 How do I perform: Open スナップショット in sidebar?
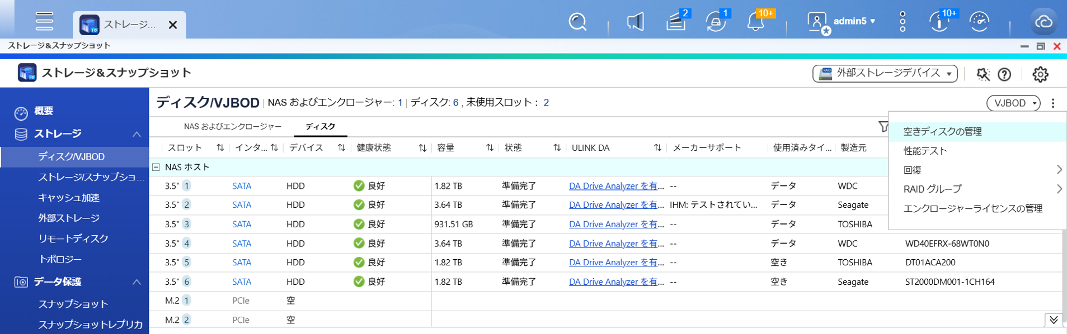(73, 304)
